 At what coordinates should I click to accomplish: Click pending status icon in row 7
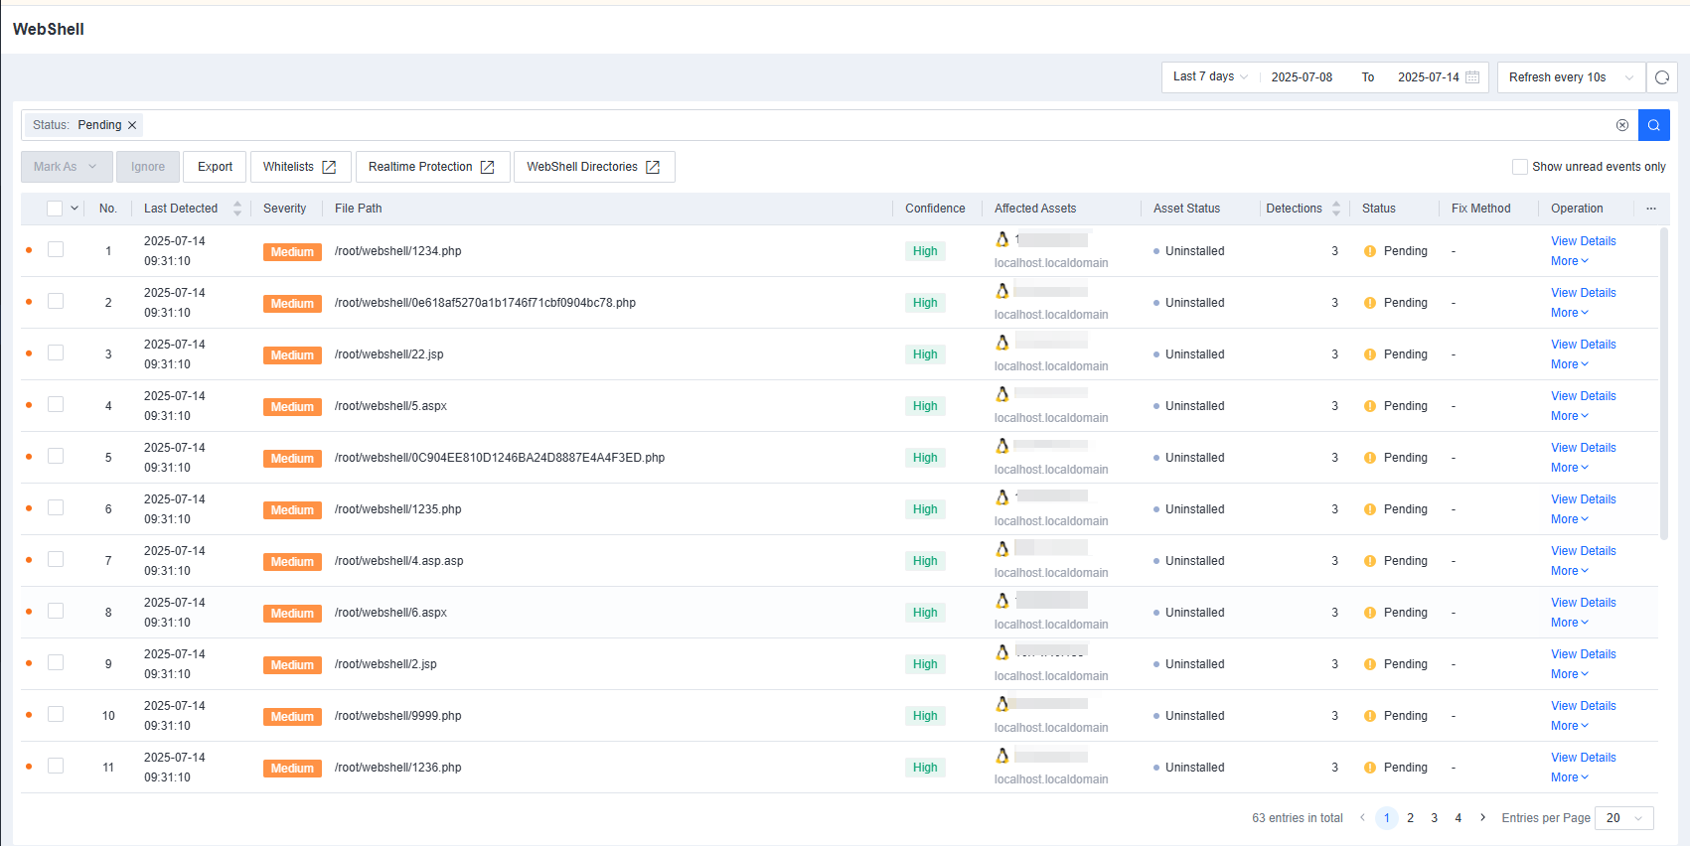pyautogui.click(x=1370, y=561)
